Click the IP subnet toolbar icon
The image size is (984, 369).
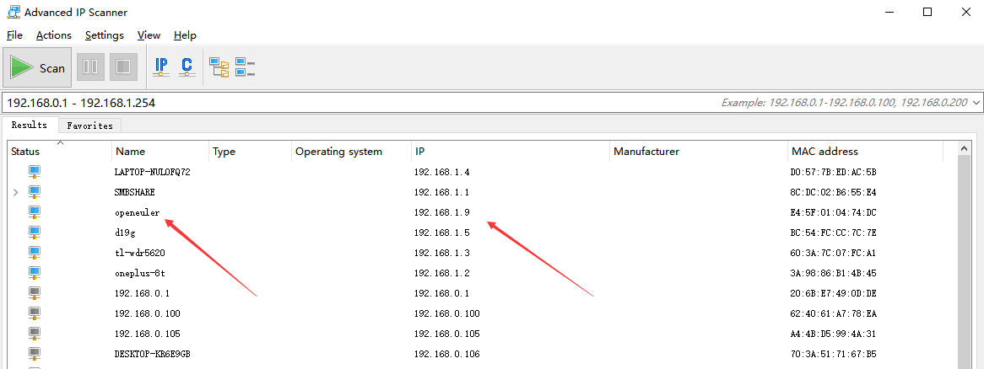[161, 67]
